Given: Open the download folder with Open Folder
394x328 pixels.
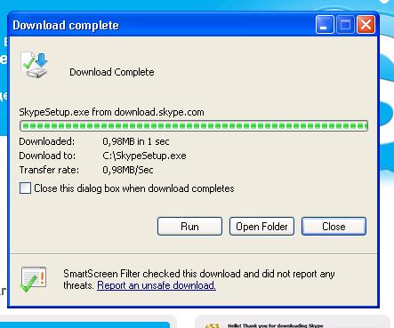Looking at the screenshot, I should pyautogui.click(x=261, y=227).
